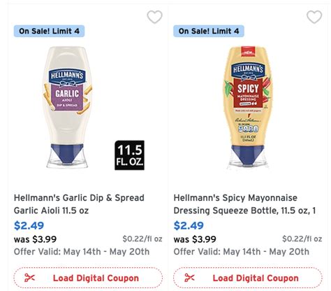Click was $3.99 text under Spicy Mayonnaise

195,239
